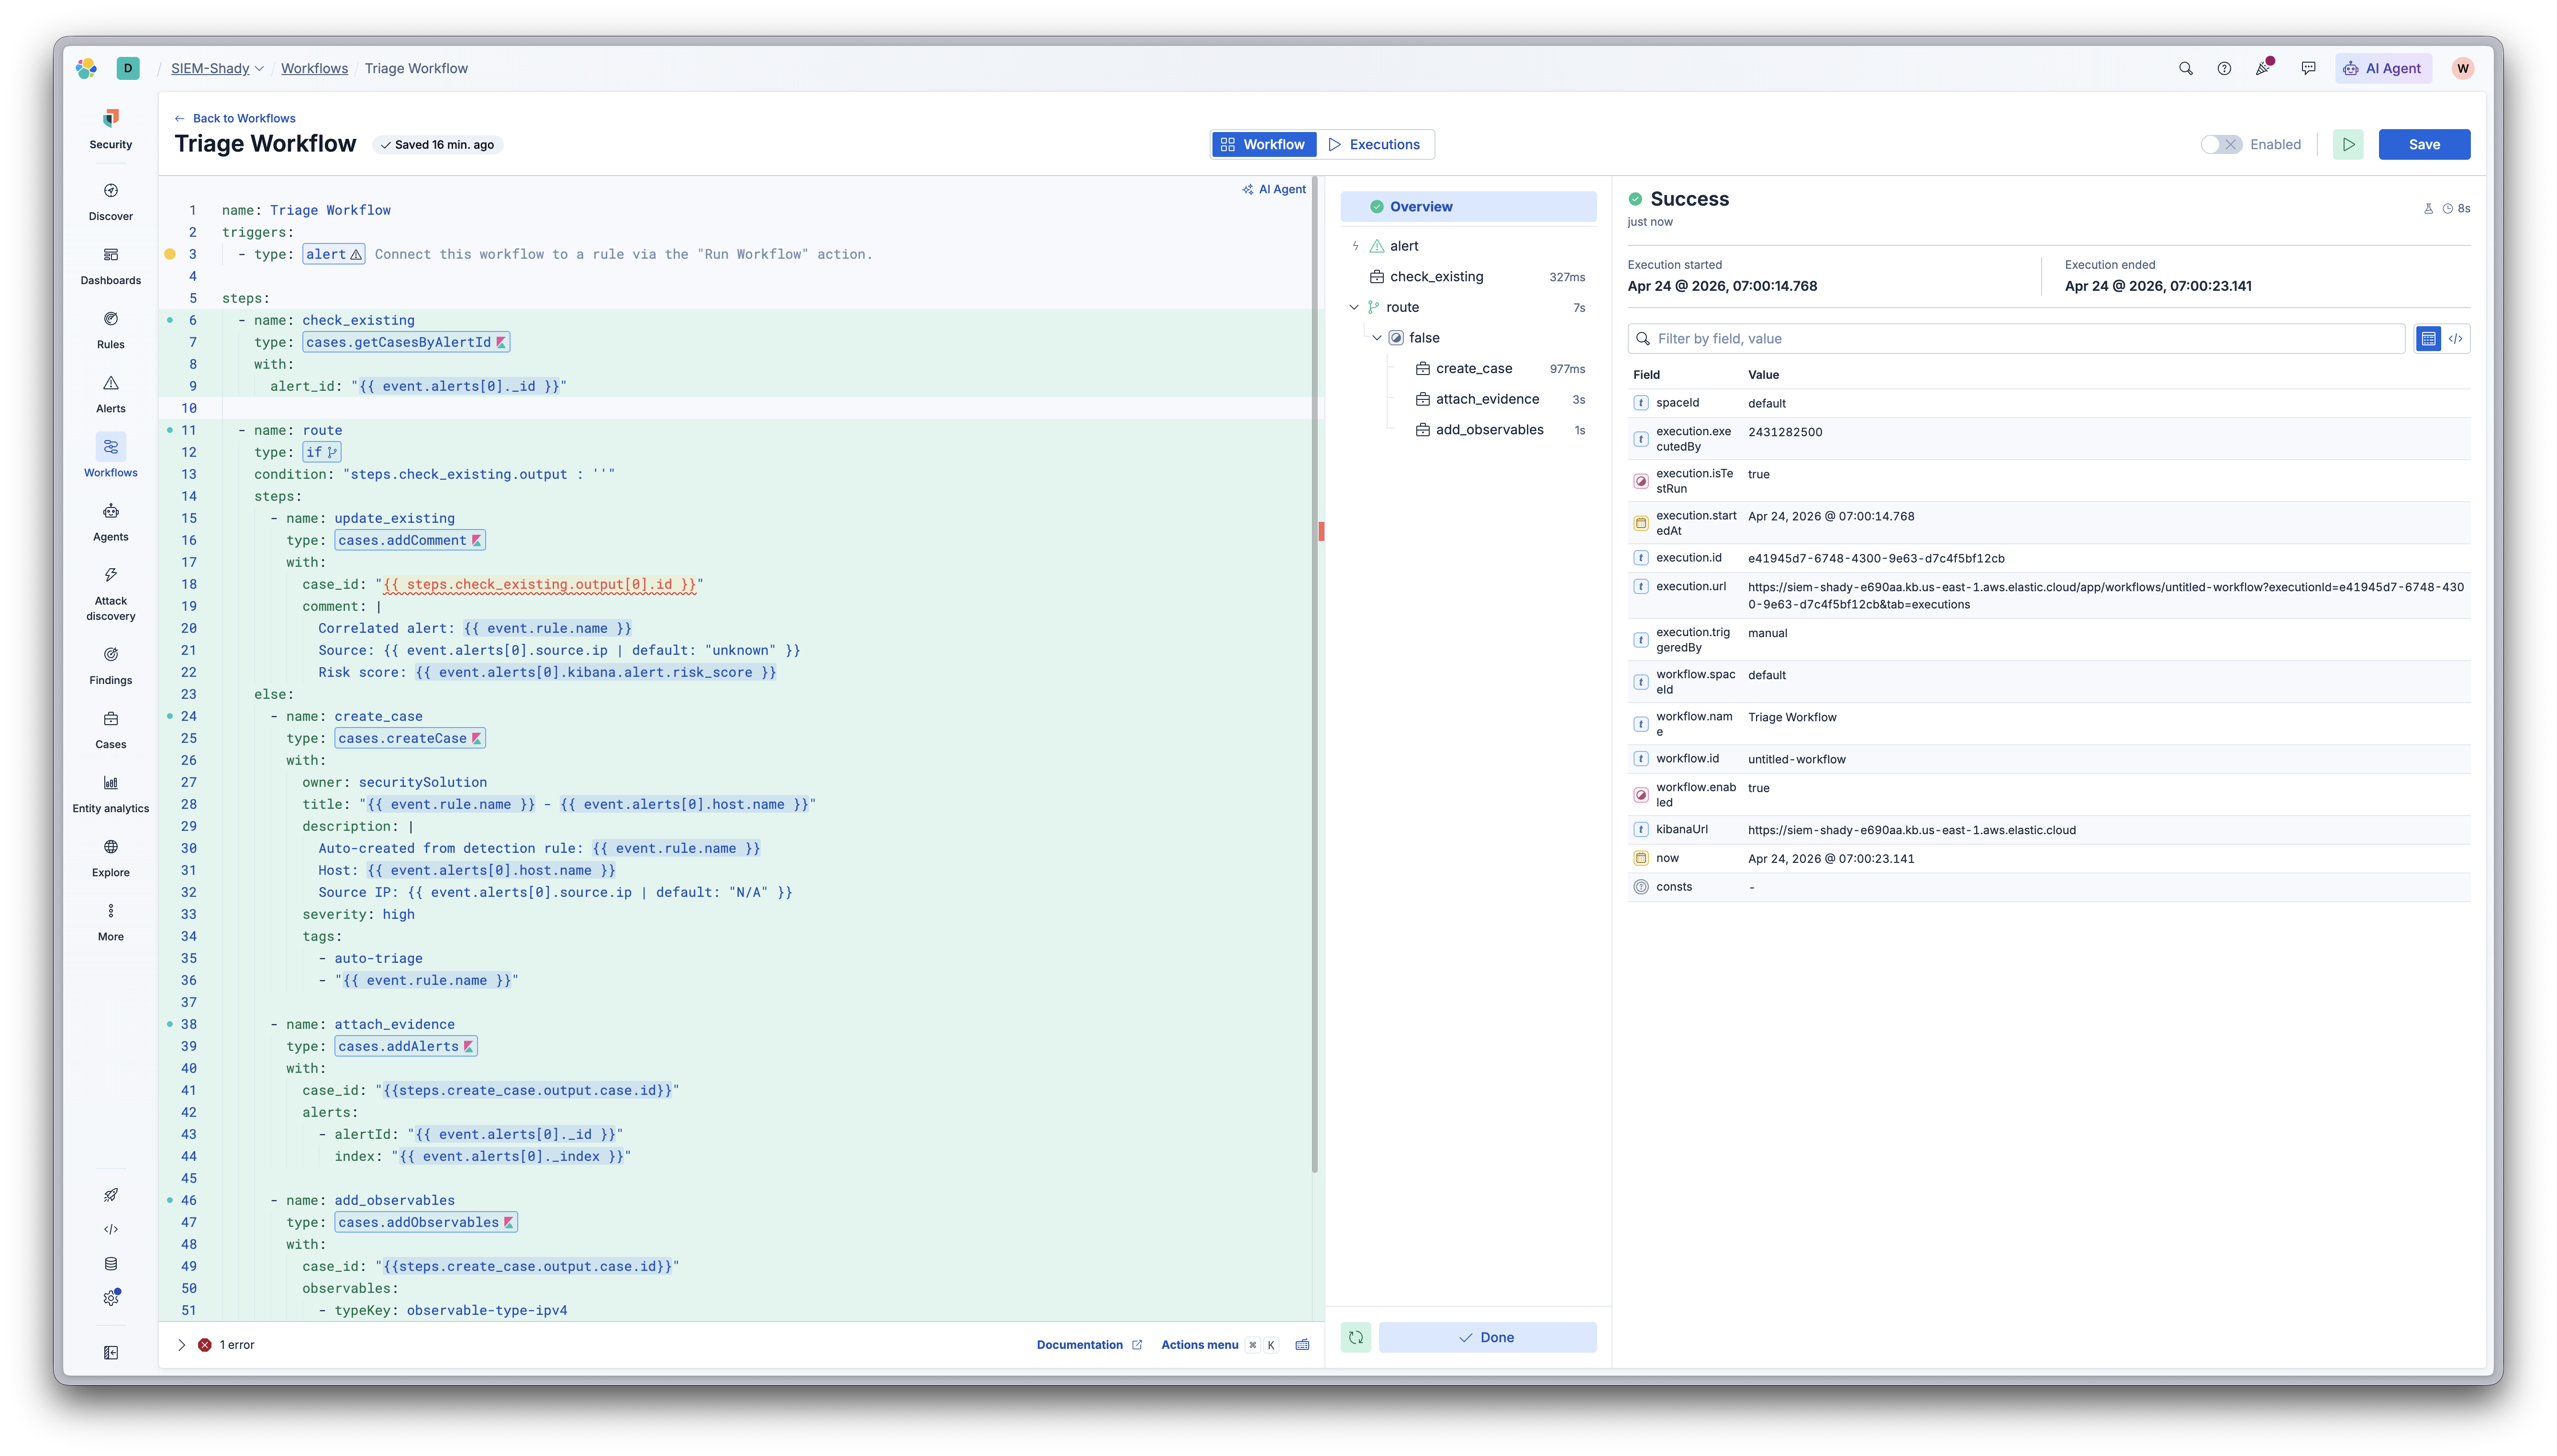Open Rules in the sidebar
Viewport: 2557px width, 1456px height.
coord(110,330)
